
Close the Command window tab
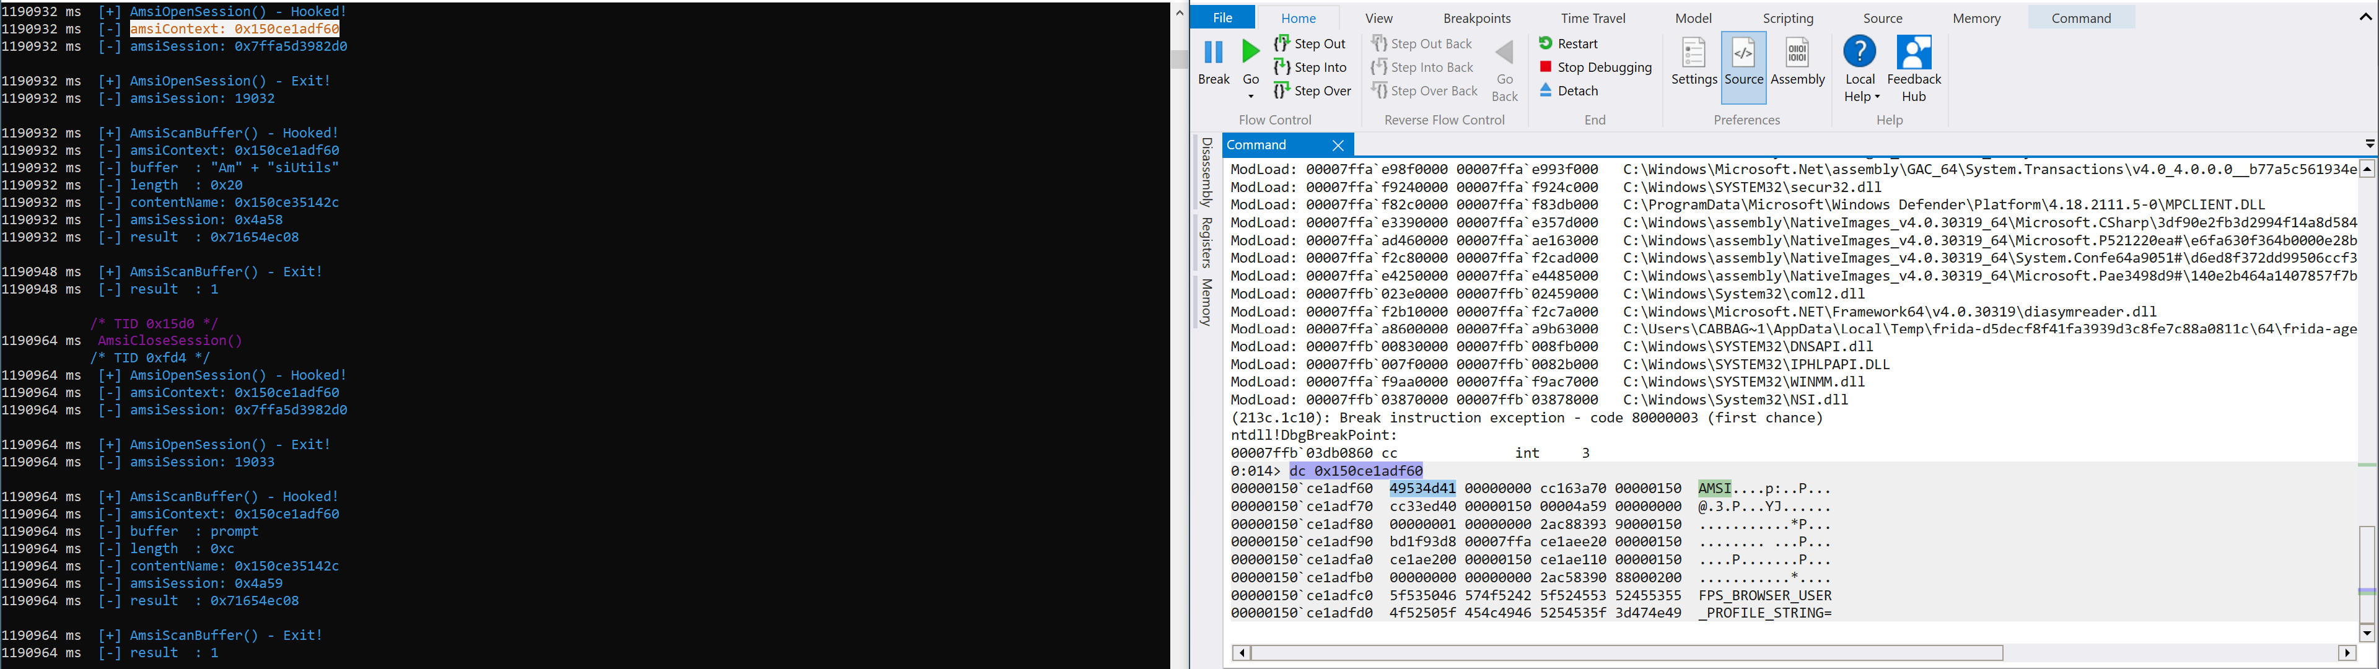(1338, 145)
